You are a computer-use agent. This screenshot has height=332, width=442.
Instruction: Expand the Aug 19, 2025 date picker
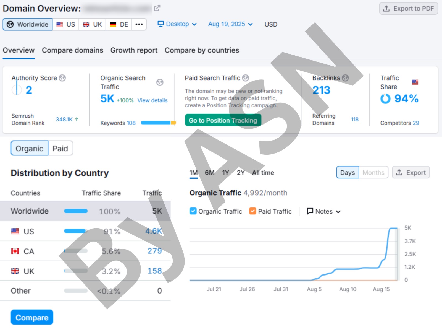[230, 24]
